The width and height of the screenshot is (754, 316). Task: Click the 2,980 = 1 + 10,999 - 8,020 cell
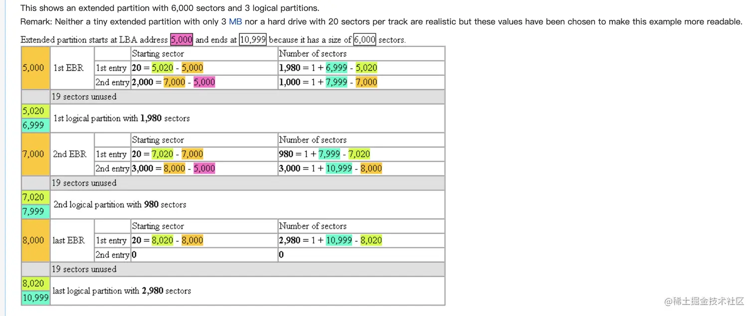coord(361,240)
